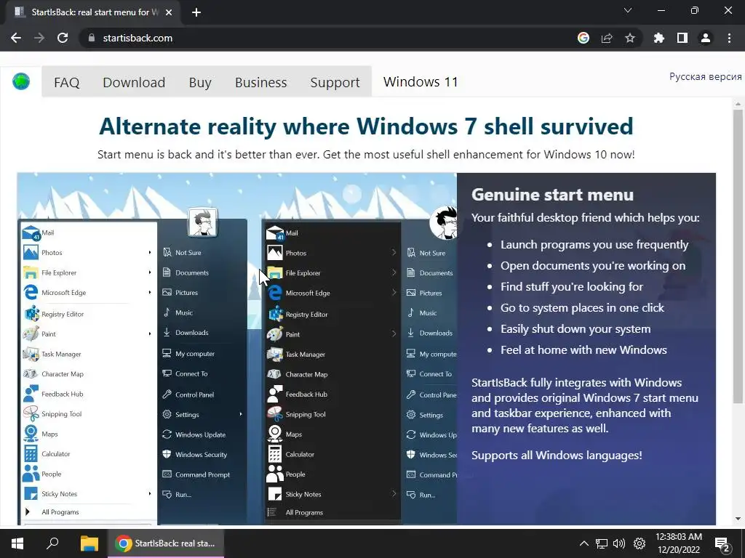
Task: Click user avatar in light start menu
Action: tap(203, 222)
